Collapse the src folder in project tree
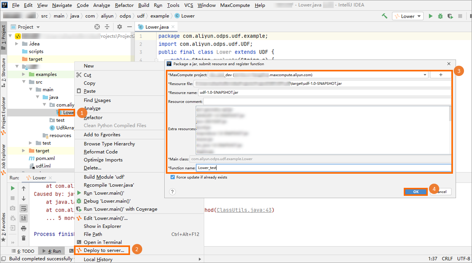Screen dimensions: 472x263 [x=24, y=82]
